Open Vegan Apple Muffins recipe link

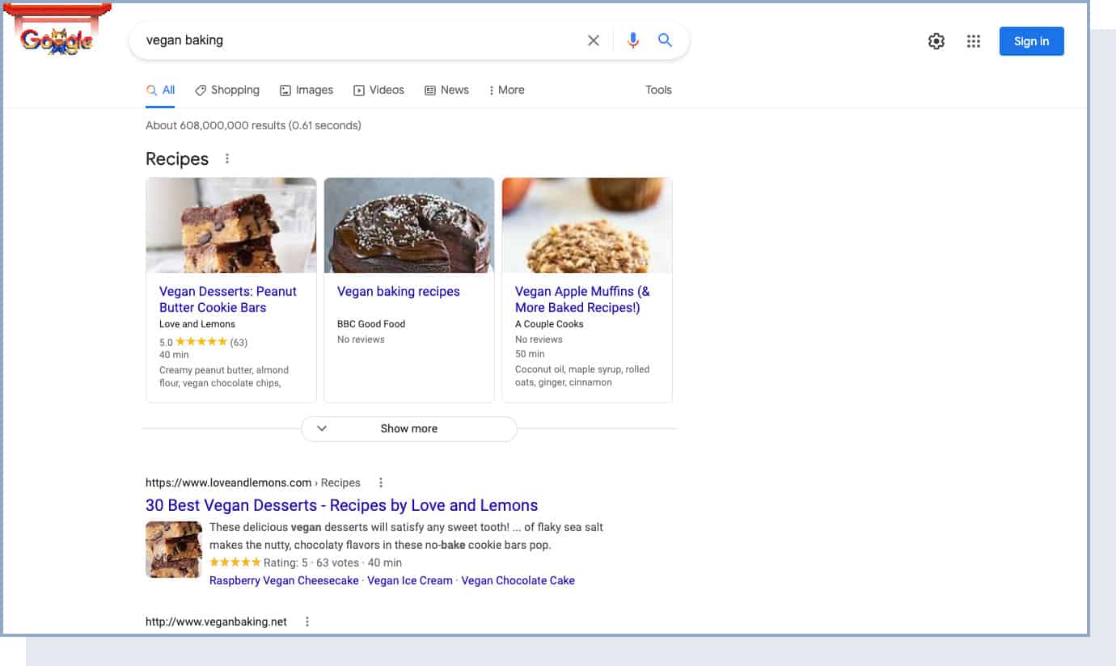(x=582, y=299)
